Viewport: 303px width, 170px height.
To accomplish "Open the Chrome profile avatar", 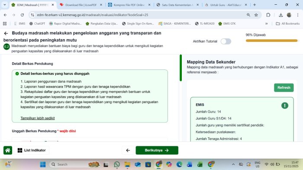I will (x=289, y=15).
